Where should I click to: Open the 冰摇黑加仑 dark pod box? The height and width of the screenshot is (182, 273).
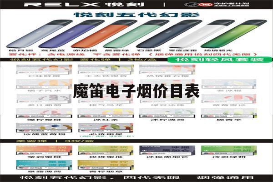pyautogui.click(x=167, y=150)
